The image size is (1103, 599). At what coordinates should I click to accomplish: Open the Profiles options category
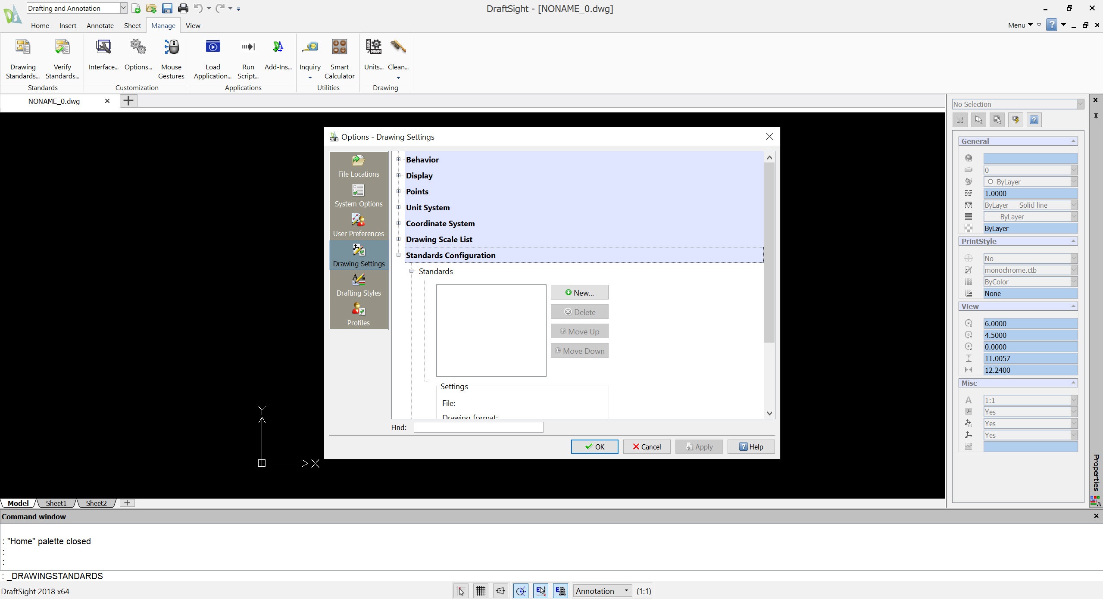coord(358,315)
